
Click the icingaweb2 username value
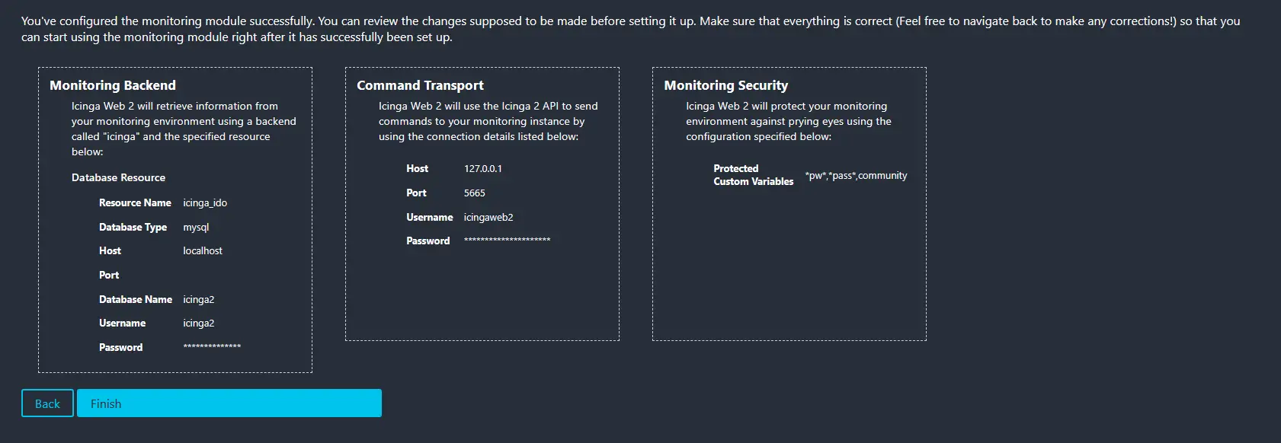pyautogui.click(x=488, y=218)
